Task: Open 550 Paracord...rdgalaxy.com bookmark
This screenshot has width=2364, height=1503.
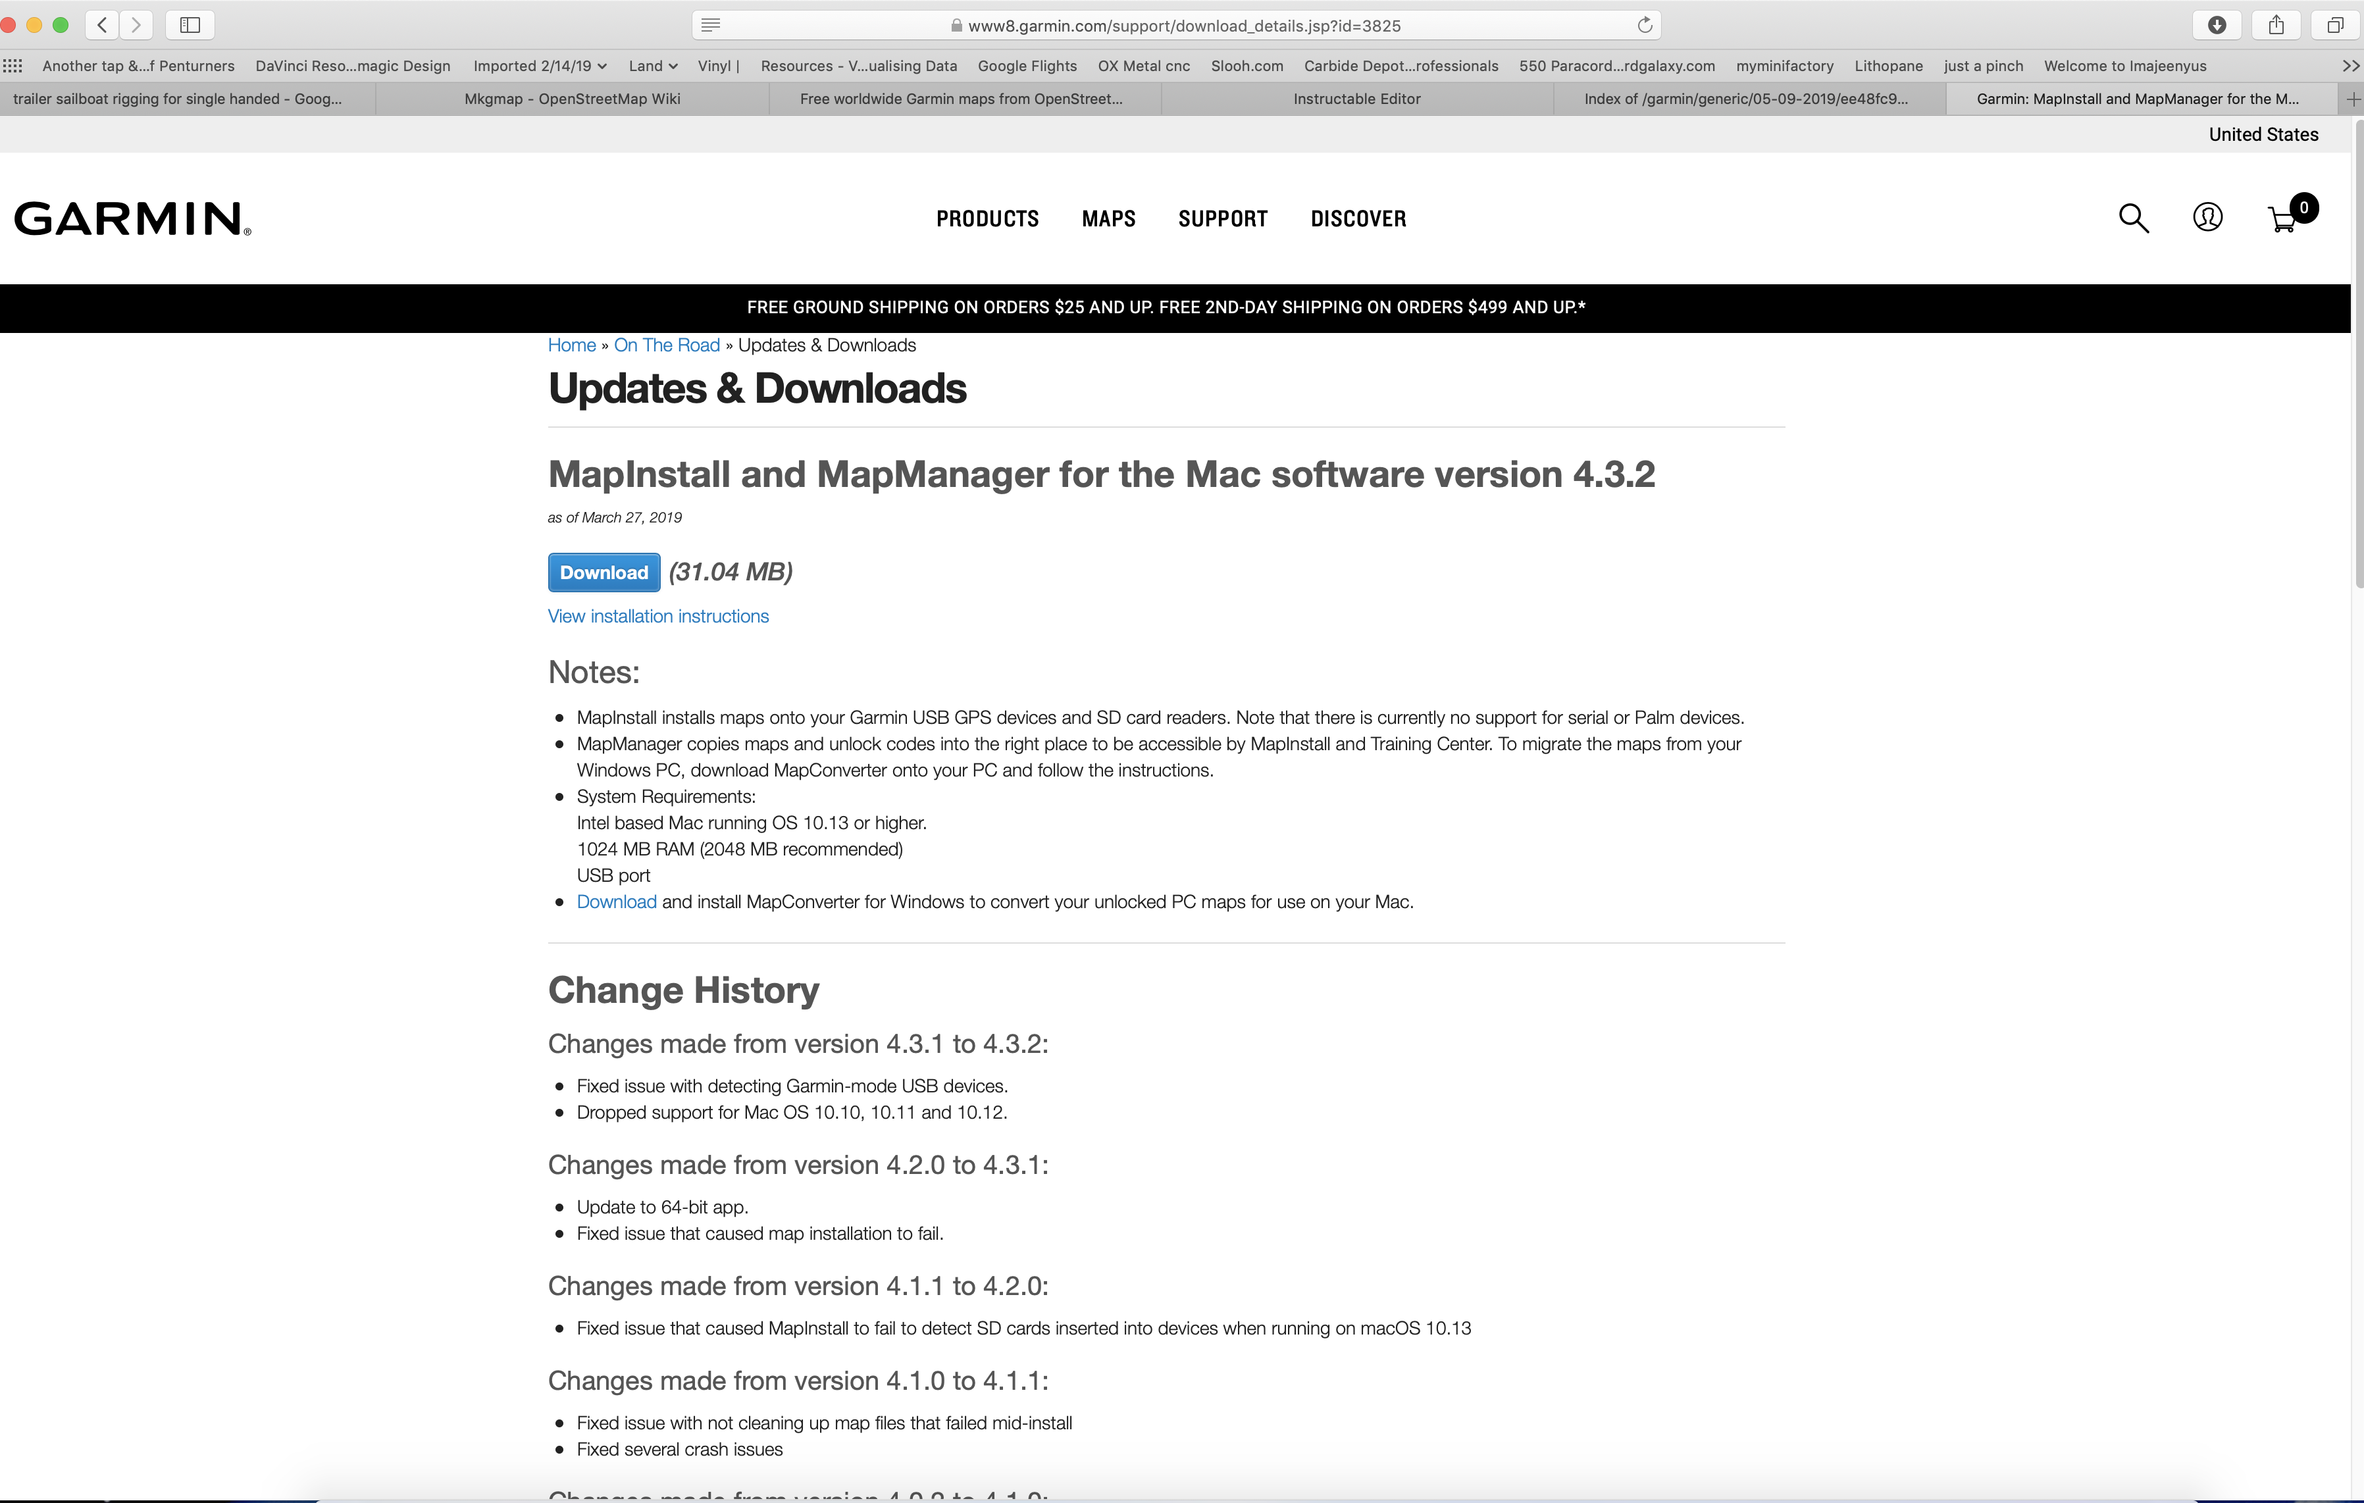Action: tap(1617, 66)
